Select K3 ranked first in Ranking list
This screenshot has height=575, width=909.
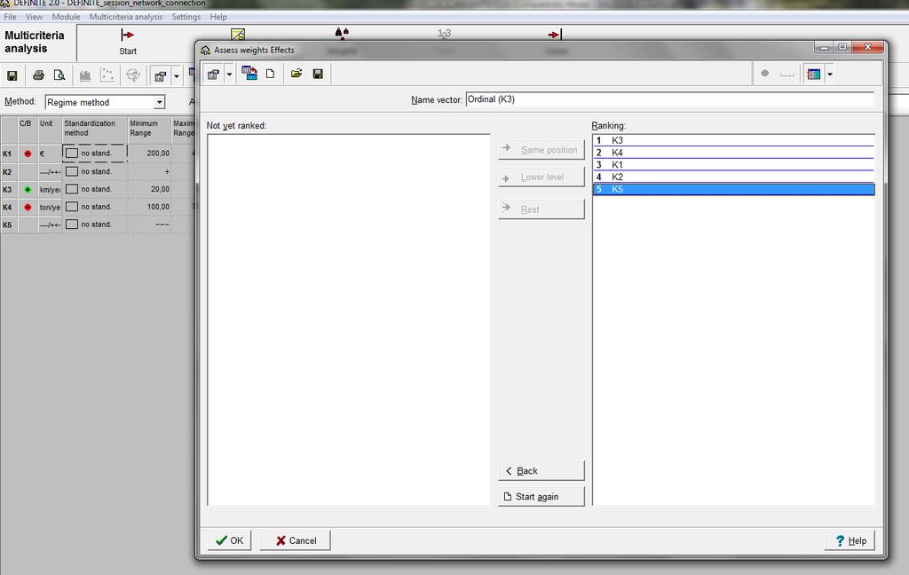[x=733, y=140]
